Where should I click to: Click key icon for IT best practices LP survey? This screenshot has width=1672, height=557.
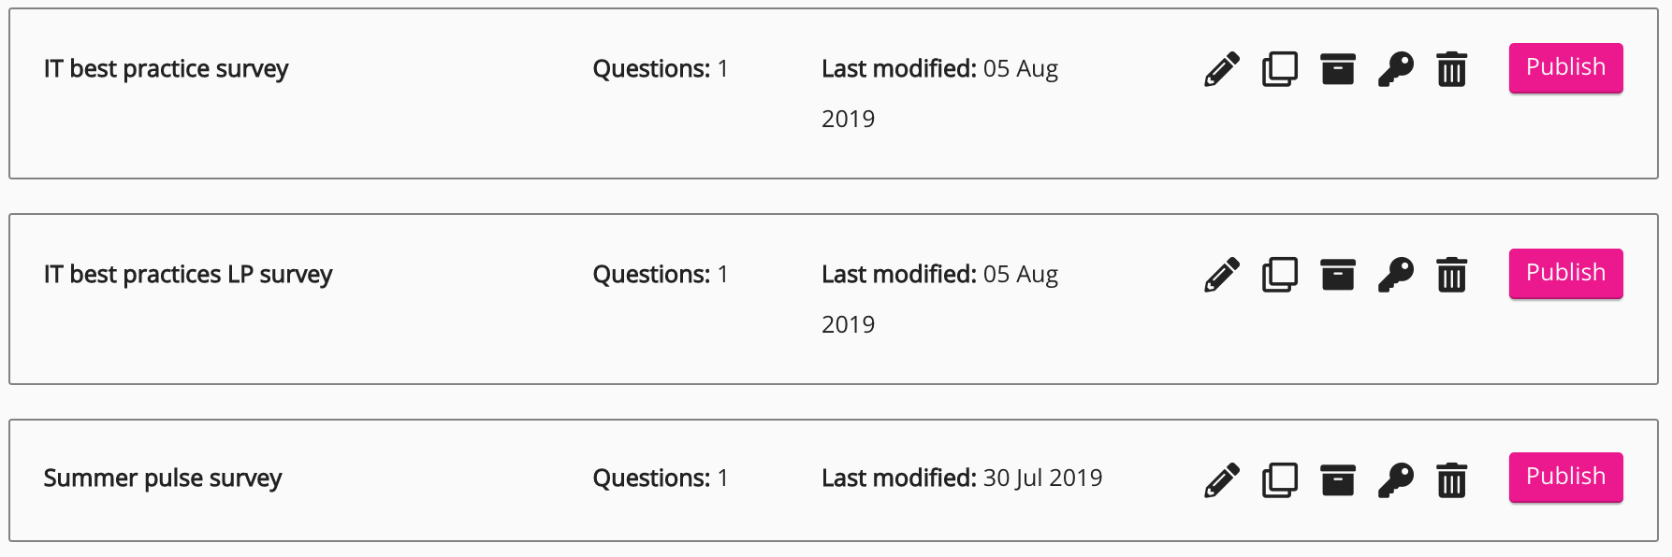(x=1395, y=275)
